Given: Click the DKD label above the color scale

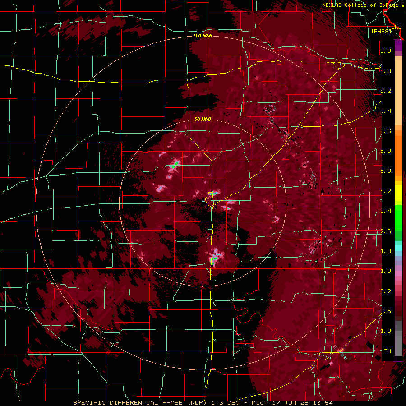Looking at the screenshot, I should (x=397, y=27).
